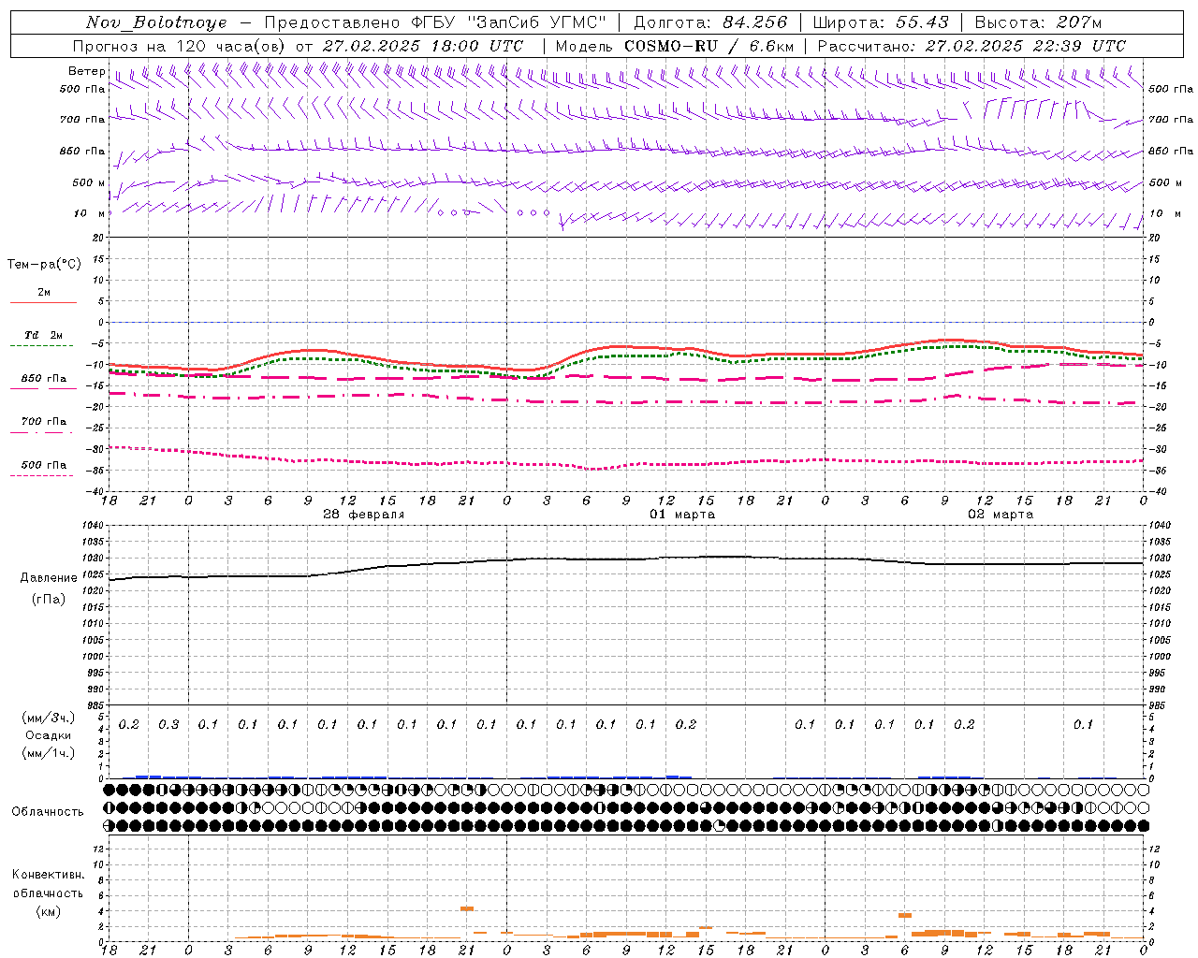This screenshot has width=1198, height=958.
Task: Click the "Ветер" wind panel label
Action: coord(86,71)
